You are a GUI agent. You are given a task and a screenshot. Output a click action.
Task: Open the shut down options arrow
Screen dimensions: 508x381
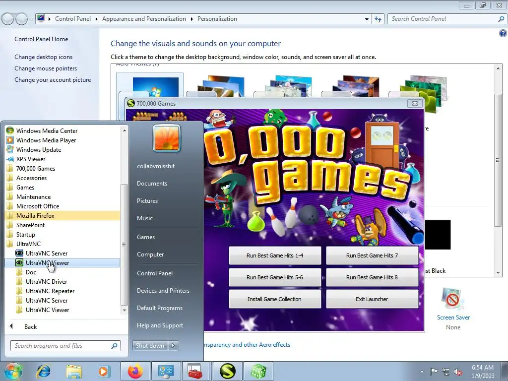(x=173, y=346)
